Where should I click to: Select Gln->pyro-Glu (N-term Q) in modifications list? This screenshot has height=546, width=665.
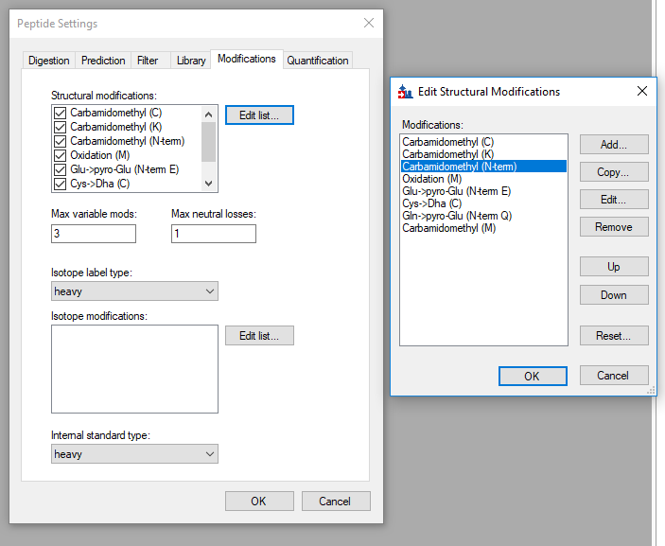point(457,216)
